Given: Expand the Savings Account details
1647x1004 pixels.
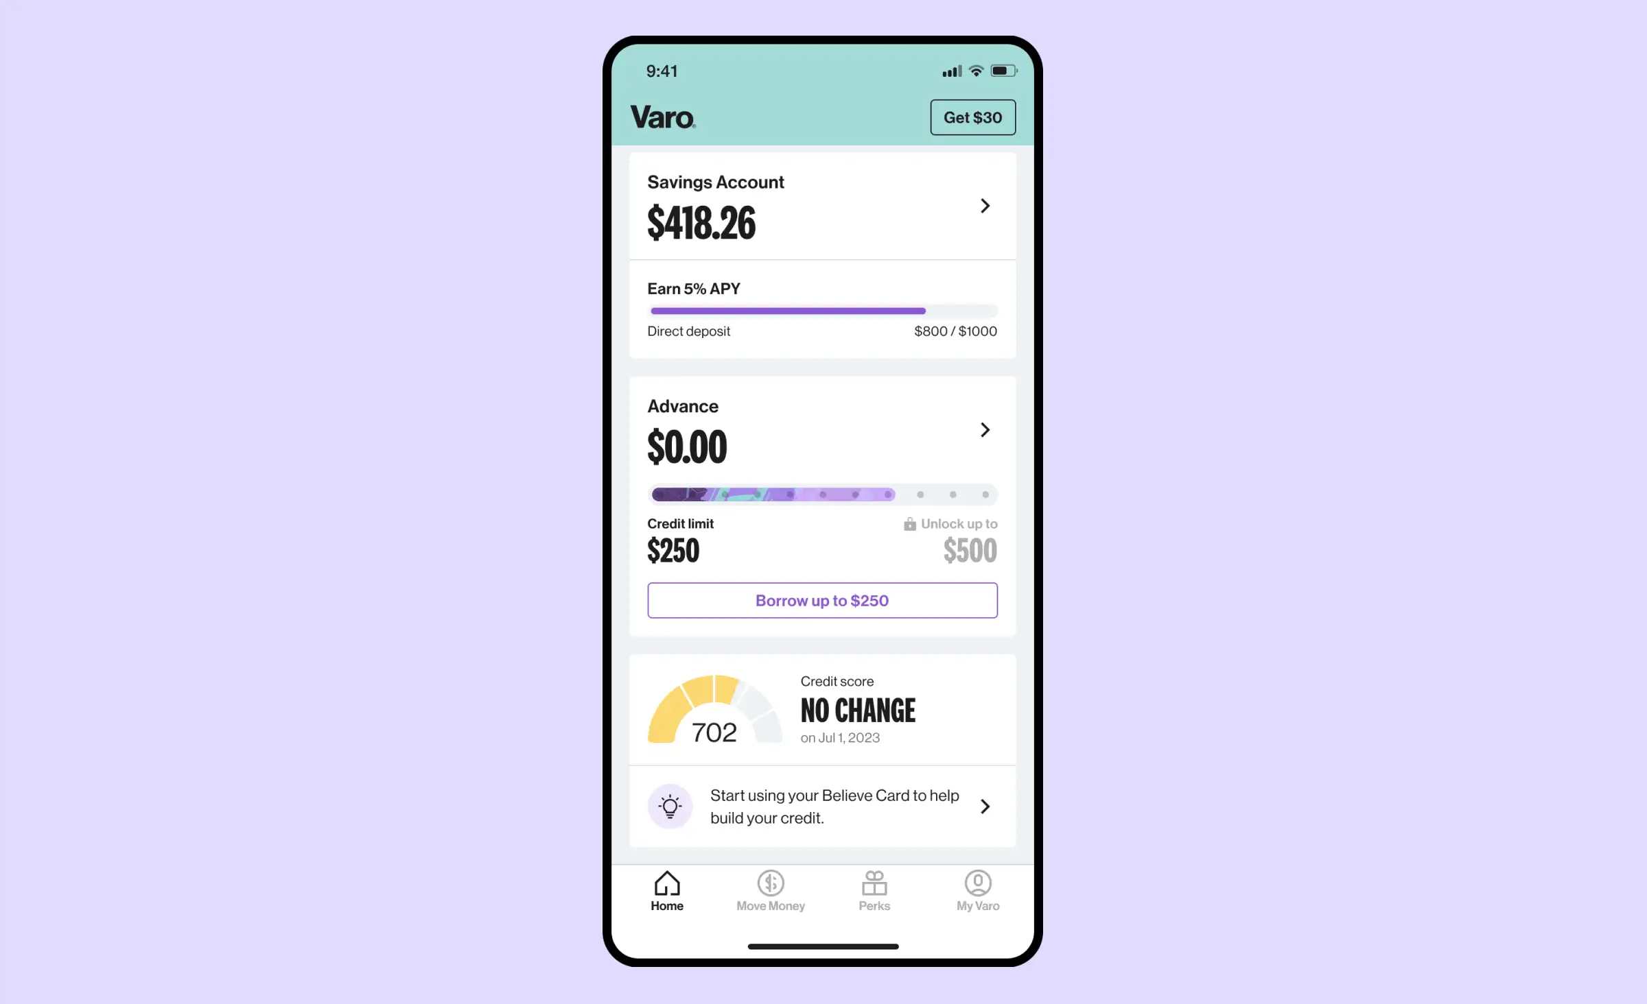Looking at the screenshot, I should [x=985, y=204].
